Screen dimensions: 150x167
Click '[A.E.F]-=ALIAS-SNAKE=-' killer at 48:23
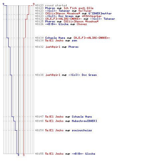(x=63, y=19)
